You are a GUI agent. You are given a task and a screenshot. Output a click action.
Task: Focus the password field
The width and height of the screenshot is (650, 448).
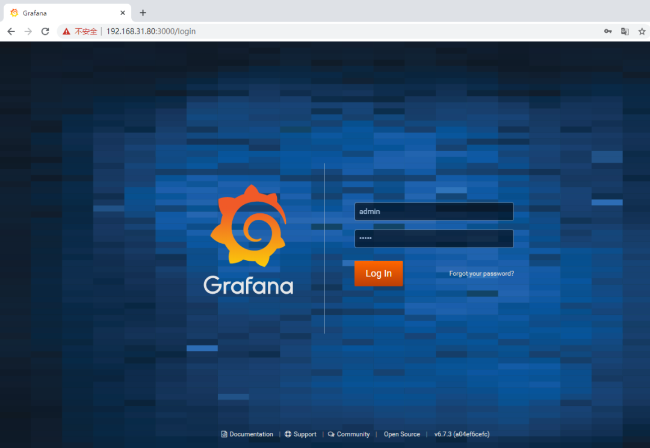click(x=434, y=238)
